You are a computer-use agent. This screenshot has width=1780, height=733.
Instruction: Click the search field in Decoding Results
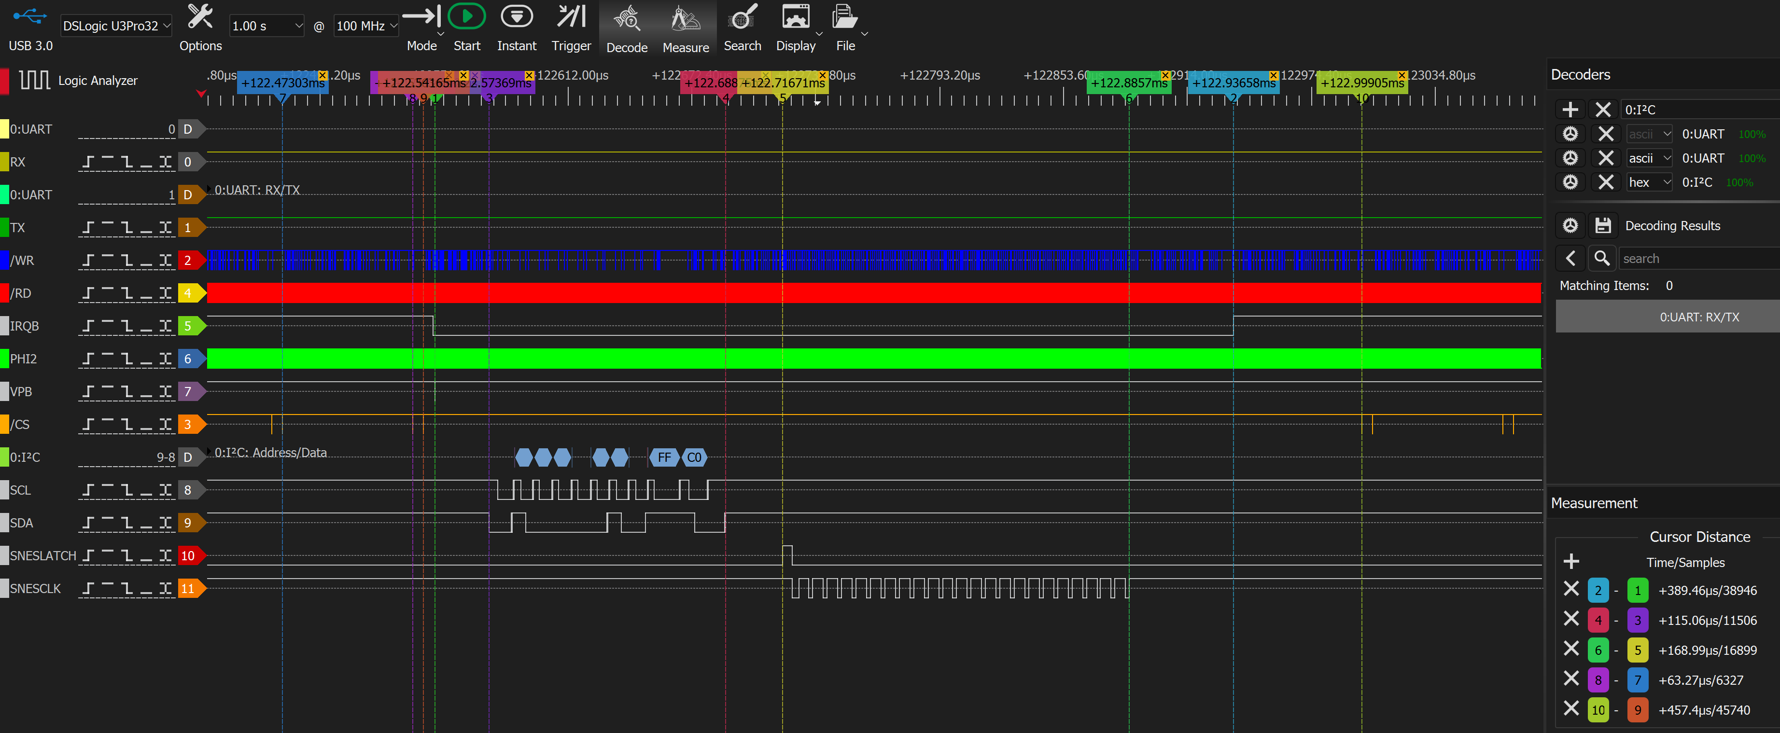click(1698, 258)
